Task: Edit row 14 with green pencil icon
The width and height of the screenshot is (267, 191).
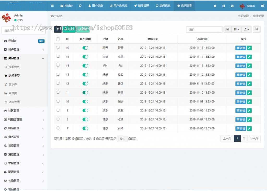Action: [x=249, y=66]
